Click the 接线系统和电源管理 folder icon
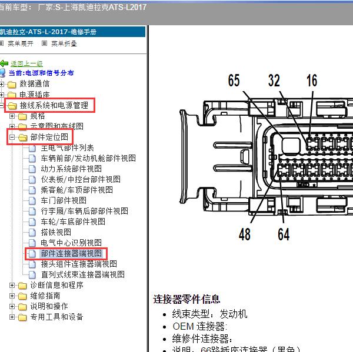Viewport: 353px width, 352px height. pos(12,106)
